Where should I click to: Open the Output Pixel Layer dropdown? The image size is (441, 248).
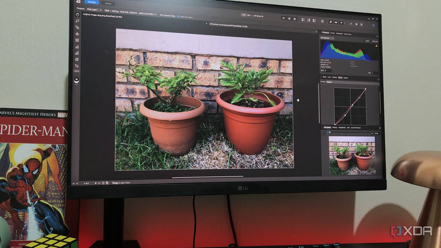click(x=94, y=10)
